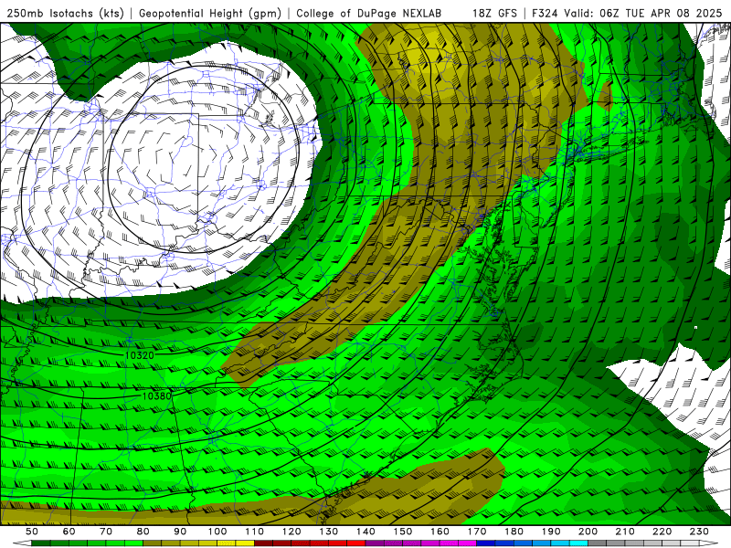Pick the bright green swatch ending at 80
The height and width of the screenshot is (548, 731).
[x=133, y=543]
